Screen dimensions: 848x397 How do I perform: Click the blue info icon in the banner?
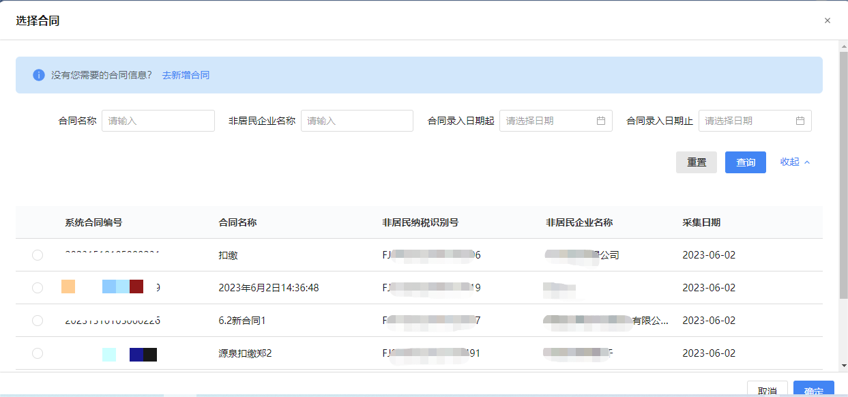pos(39,75)
